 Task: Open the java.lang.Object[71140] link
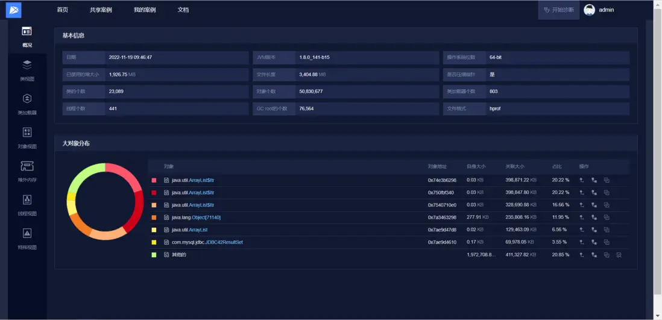coord(197,218)
